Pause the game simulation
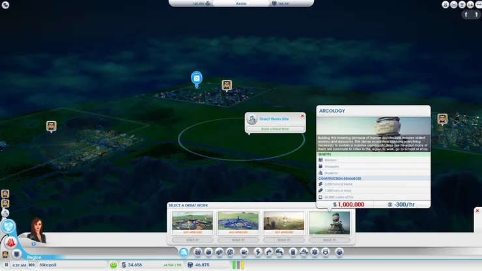The width and height of the screenshot is (482, 271). [6, 264]
